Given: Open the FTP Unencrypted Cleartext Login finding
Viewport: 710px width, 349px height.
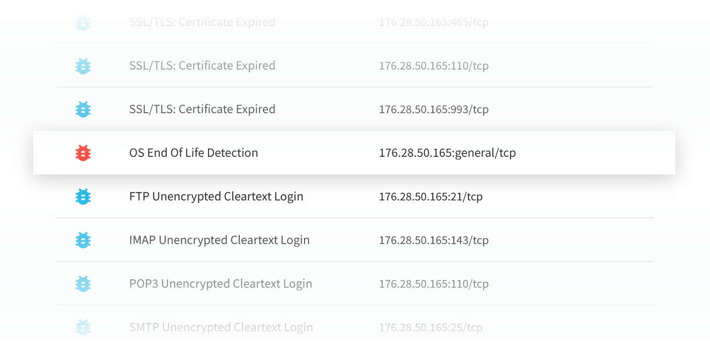Looking at the screenshot, I should tap(216, 196).
